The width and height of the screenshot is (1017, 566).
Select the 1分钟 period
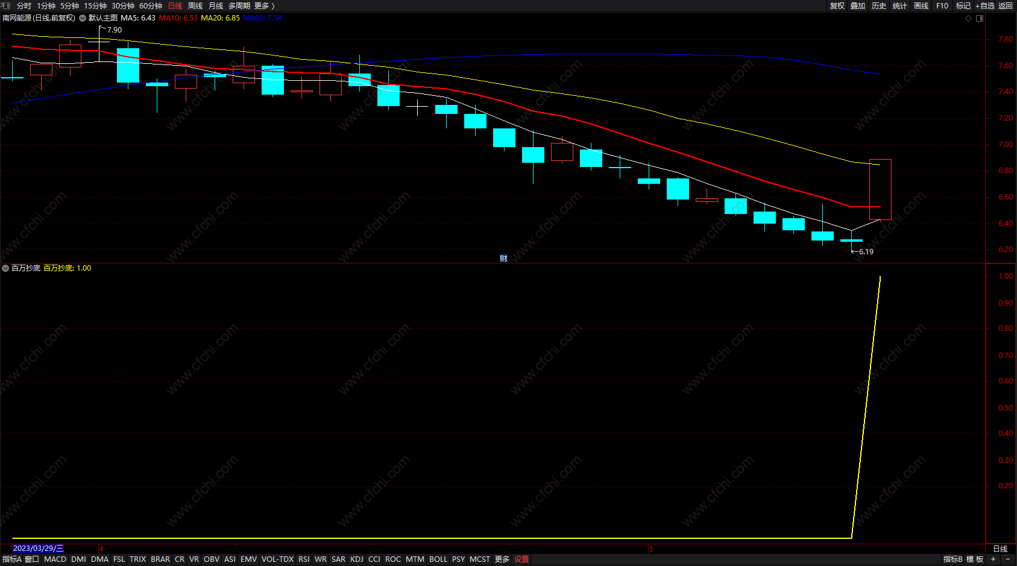click(x=46, y=6)
